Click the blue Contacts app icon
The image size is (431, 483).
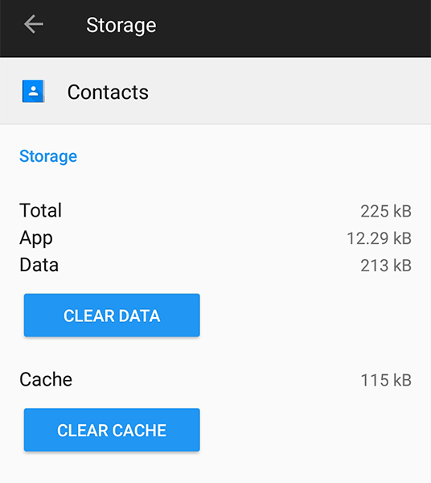pos(33,92)
